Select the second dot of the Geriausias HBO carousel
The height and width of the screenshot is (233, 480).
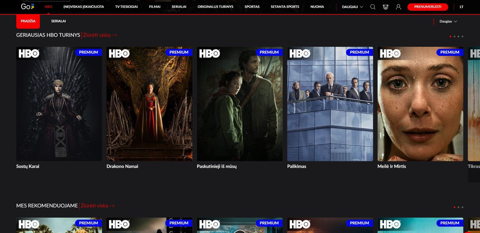click(454, 37)
